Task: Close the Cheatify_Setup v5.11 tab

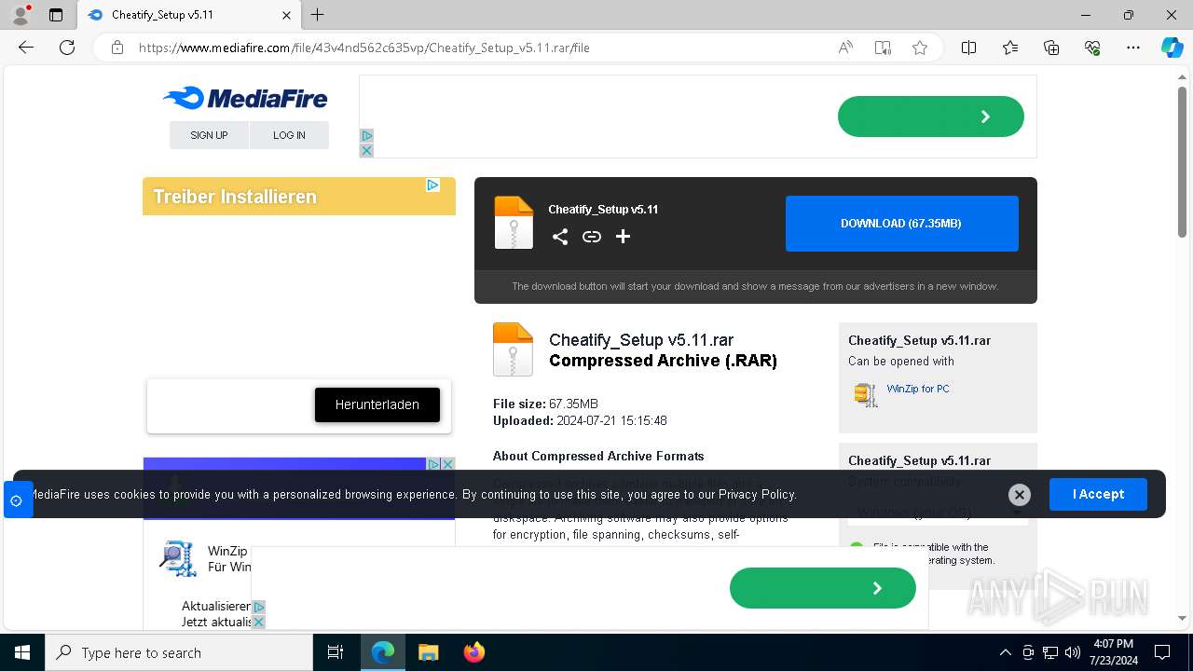Action: (x=287, y=15)
